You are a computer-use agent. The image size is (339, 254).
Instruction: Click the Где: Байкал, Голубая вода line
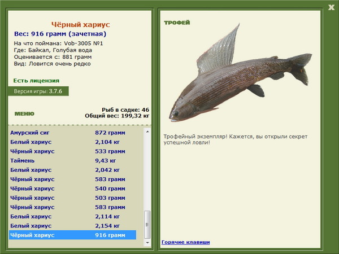tap(53, 50)
